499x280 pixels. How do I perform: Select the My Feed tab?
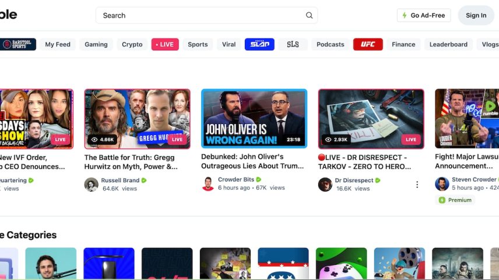(58, 44)
